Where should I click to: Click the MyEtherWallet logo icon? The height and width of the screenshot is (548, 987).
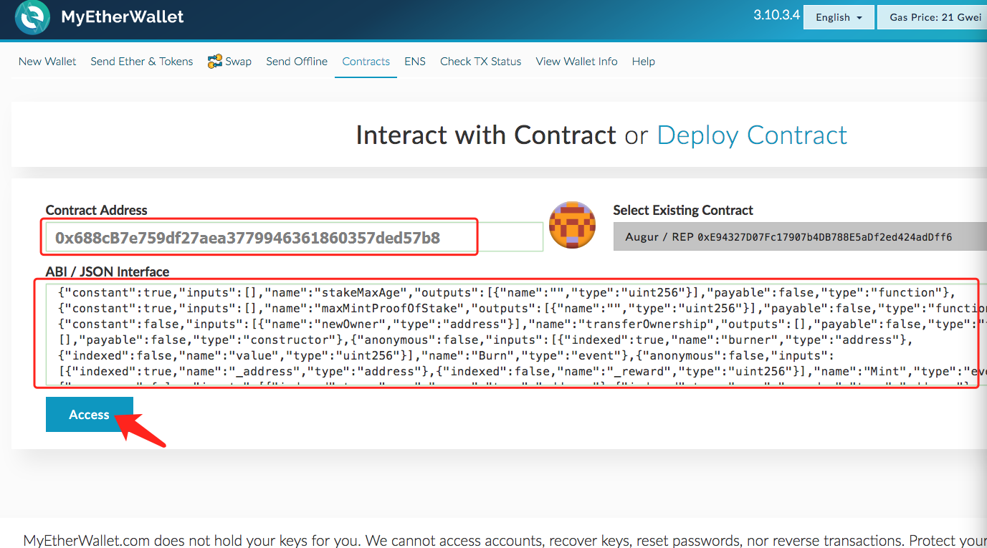(32, 17)
